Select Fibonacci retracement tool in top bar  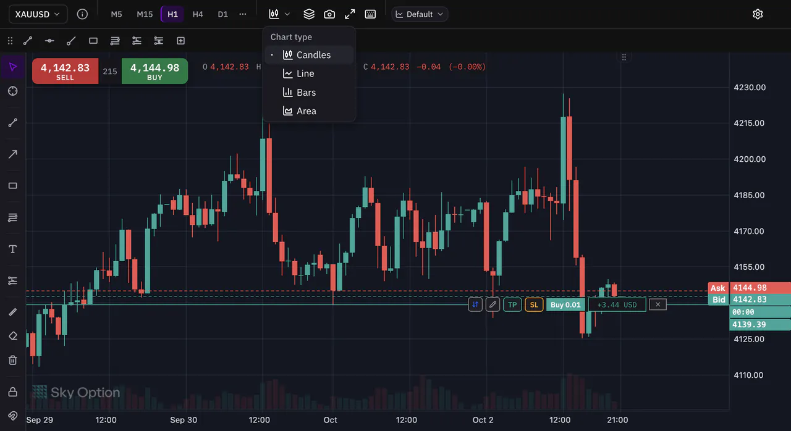click(x=115, y=41)
